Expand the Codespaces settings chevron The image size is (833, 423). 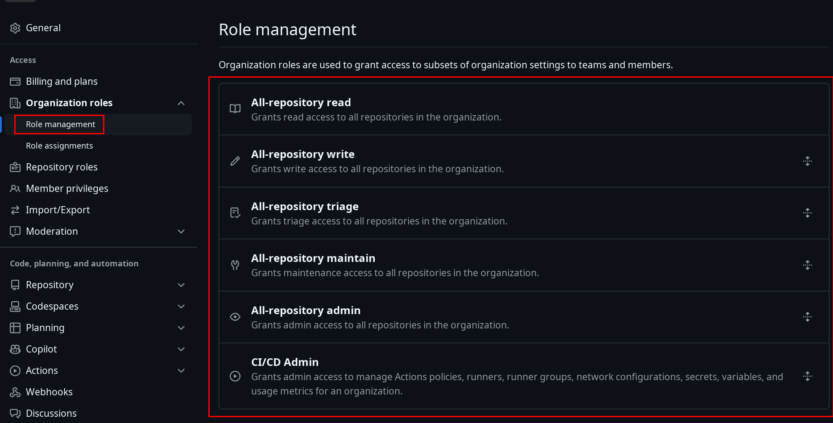pyautogui.click(x=181, y=307)
